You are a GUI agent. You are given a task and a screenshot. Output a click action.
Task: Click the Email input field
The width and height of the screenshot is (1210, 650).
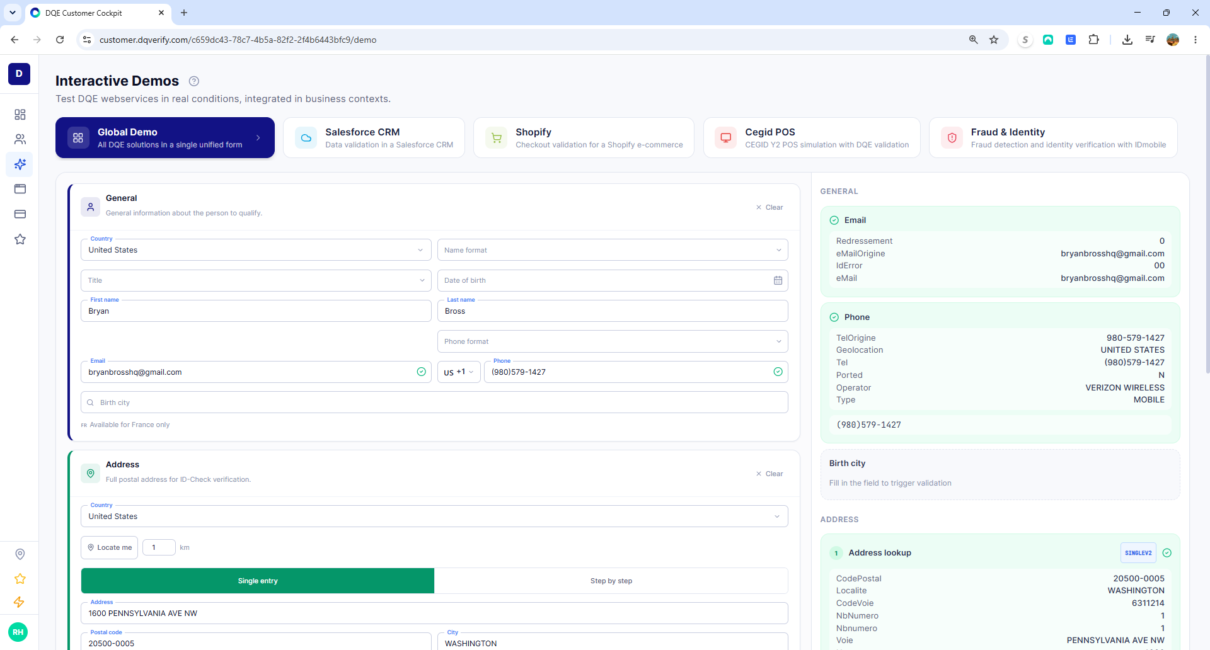(256, 372)
